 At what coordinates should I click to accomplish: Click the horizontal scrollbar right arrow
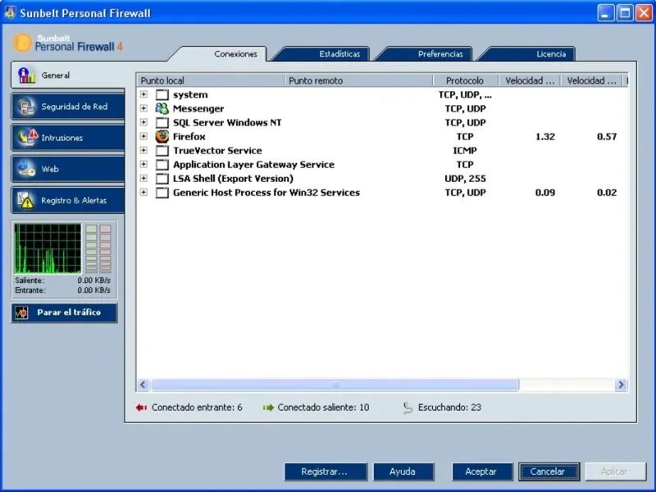621,385
